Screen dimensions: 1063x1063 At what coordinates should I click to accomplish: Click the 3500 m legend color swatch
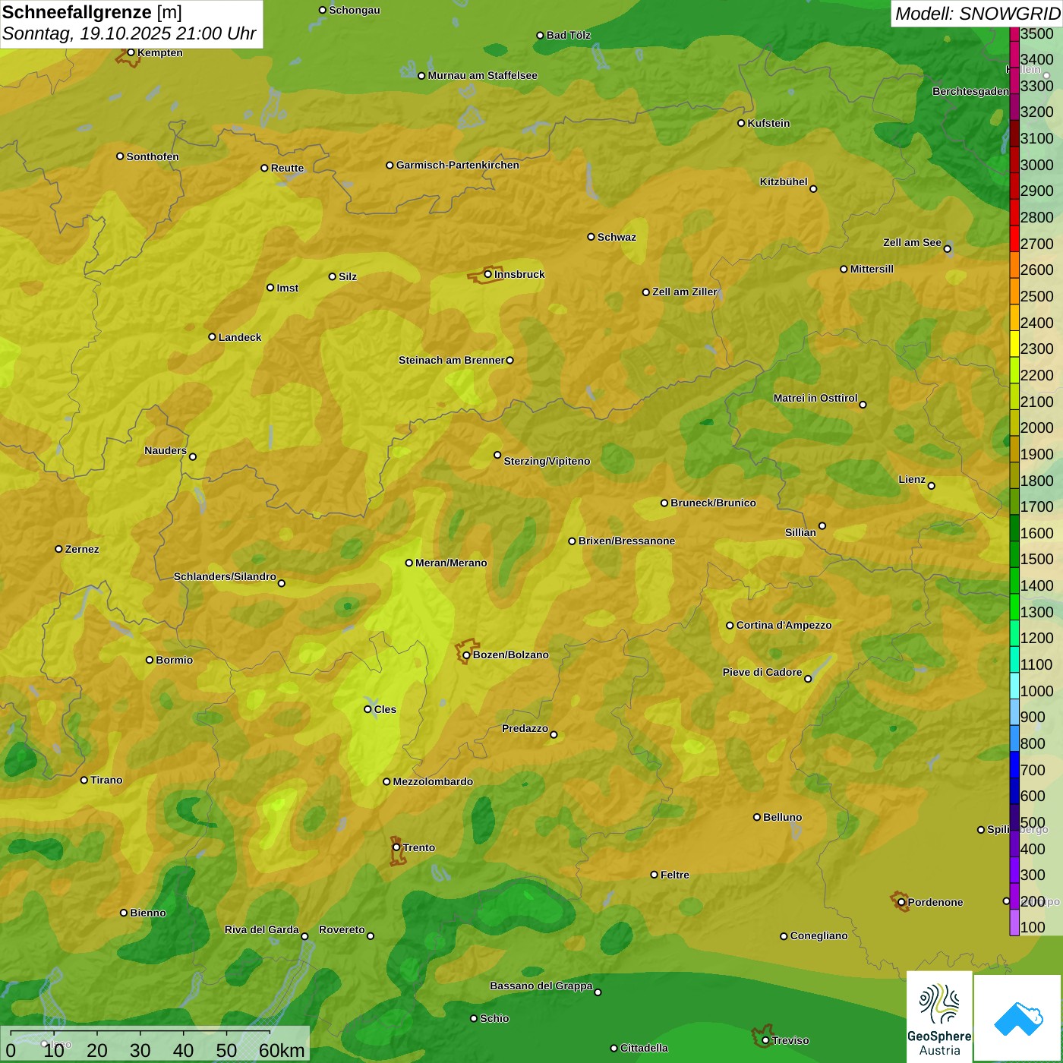coord(1014,33)
